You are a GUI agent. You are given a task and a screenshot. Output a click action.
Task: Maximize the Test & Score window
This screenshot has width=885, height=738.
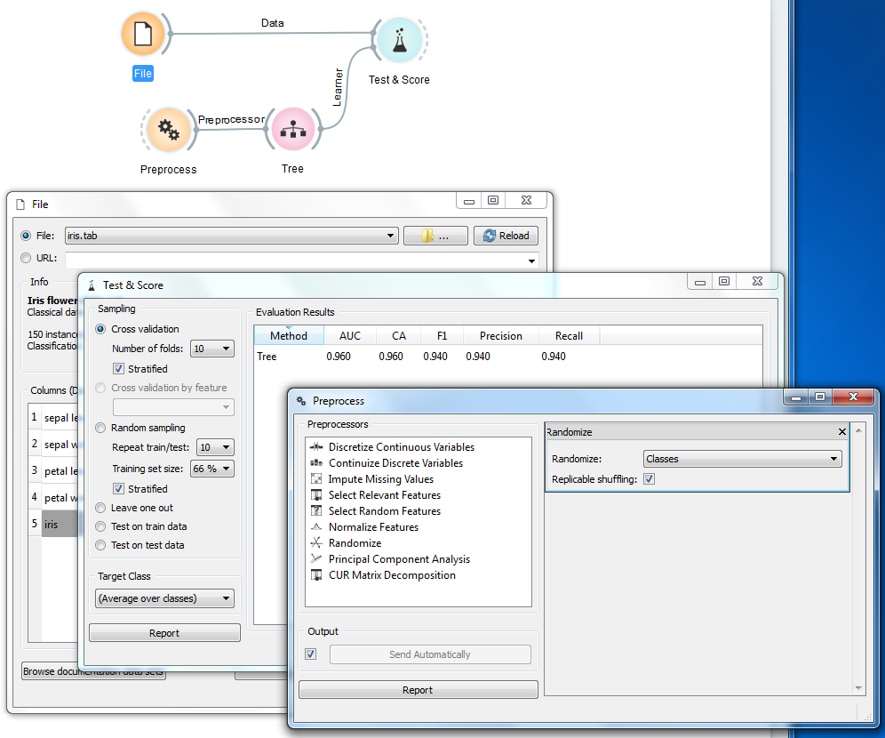(x=724, y=281)
